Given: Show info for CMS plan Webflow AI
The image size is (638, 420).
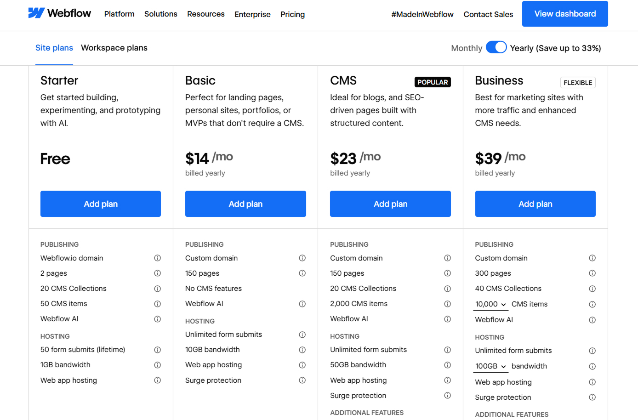Looking at the screenshot, I should tap(448, 319).
